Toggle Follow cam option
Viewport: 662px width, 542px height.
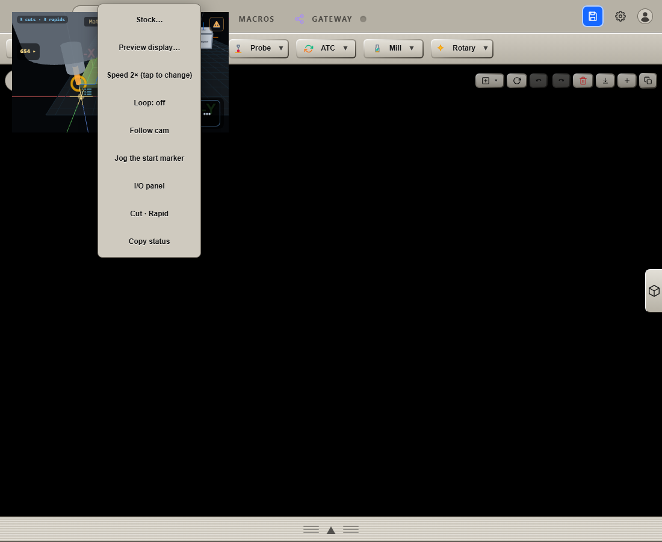click(149, 131)
